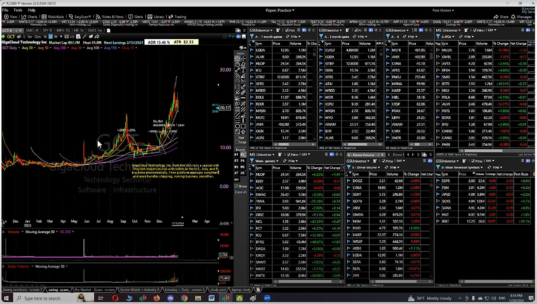
Task: Toggle the Rpt checkbox
Action: coord(237,138)
